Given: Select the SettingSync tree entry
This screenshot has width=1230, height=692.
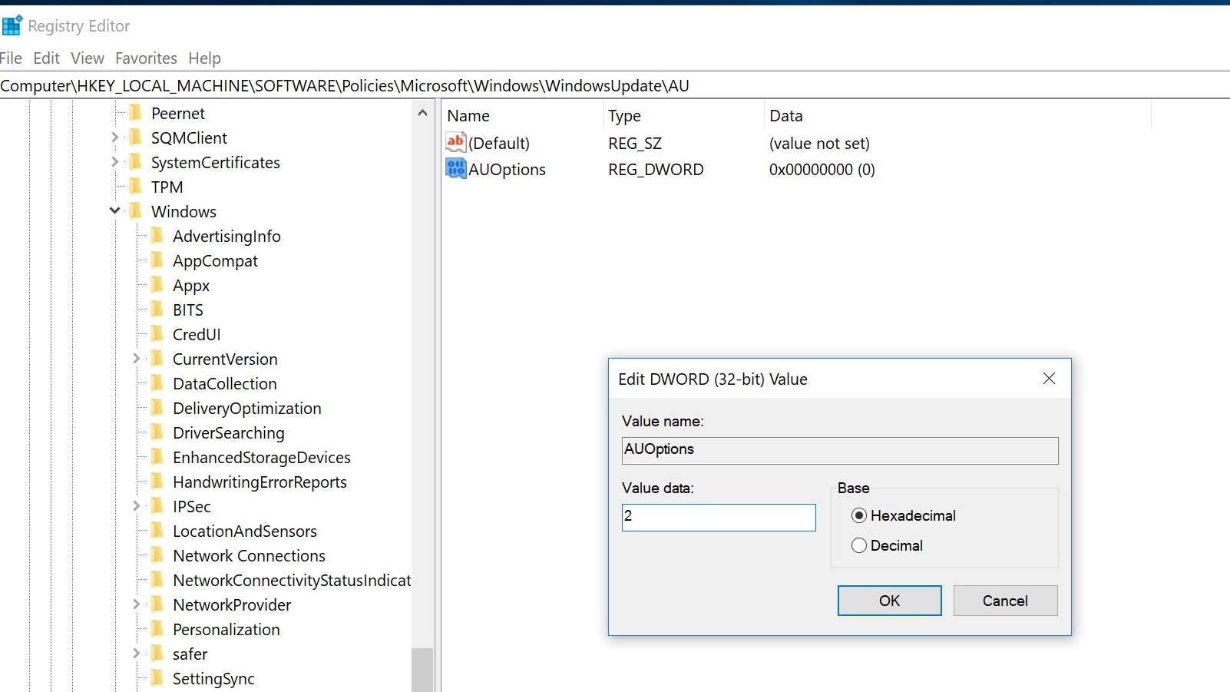Looking at the screenshot, I should [213, 678].
